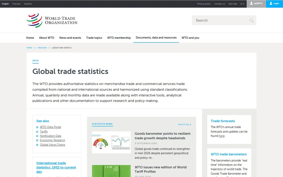Open International trade statistics 1952 link
This screenshot has height=177, width=283.
[x=56, y=168]
